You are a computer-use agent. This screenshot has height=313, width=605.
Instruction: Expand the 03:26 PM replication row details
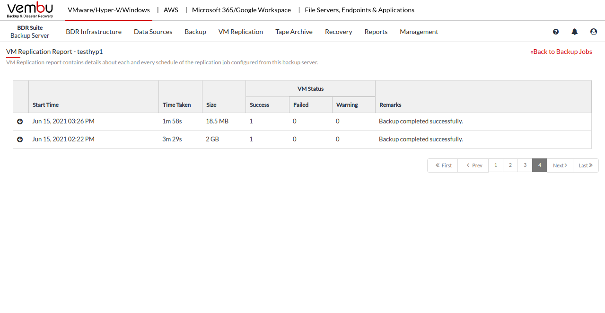pyautogui.click(x=20, y=122)
